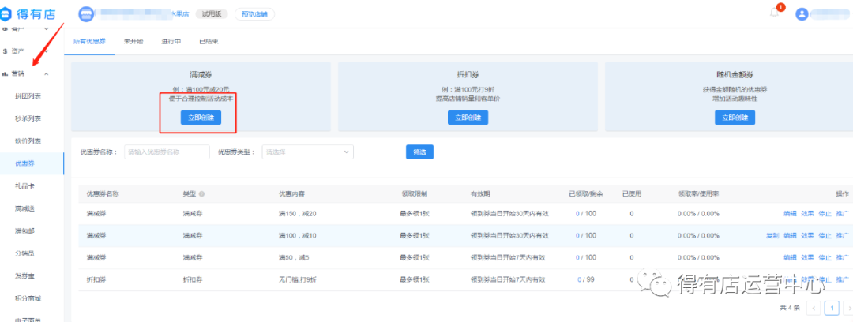Click 编辑 for the 满50 减5 coupon
The height and width of the screenshot is (322, 853).
790,257
